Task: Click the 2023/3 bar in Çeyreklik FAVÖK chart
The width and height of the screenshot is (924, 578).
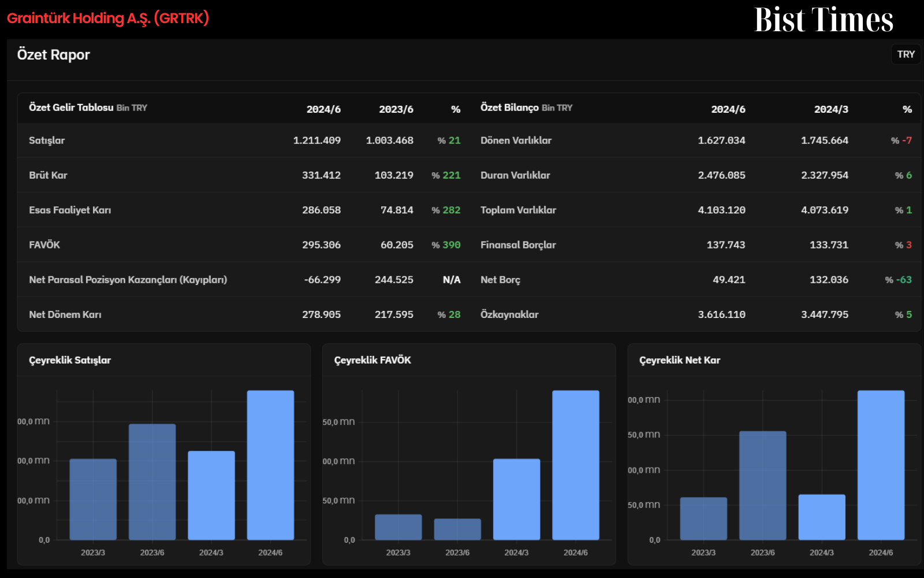Action: (x=398, y=527)
